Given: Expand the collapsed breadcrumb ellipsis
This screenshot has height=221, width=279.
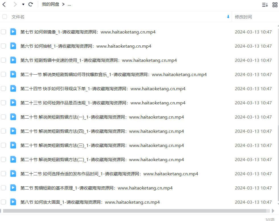Looking at the screenshot, I should (x=69, y=5).
